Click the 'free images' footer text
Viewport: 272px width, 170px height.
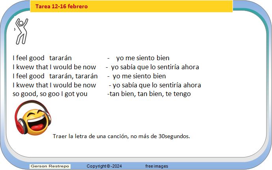156,166
